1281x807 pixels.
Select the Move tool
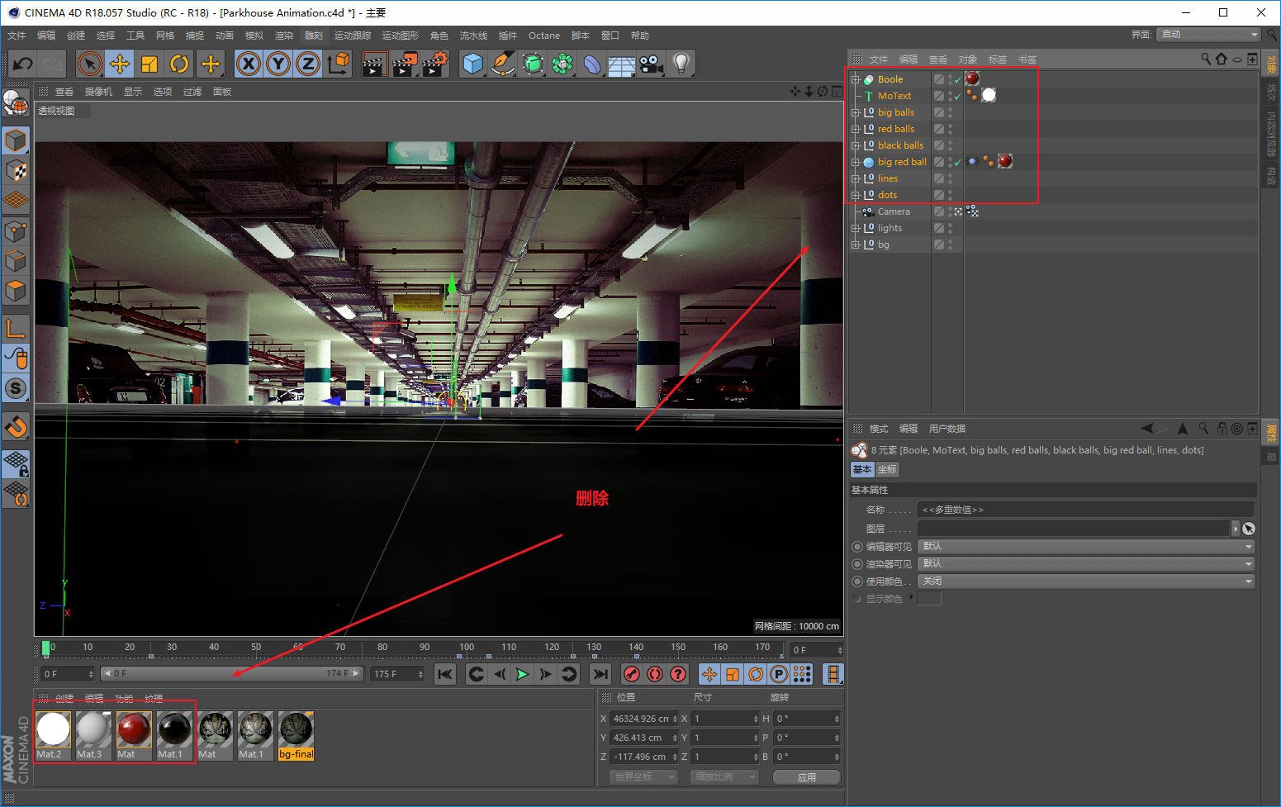[x=120, y=64]
